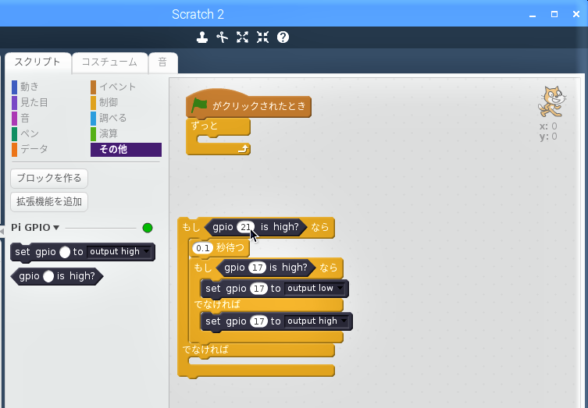Click the がクリックされたとき hat block

pos(258,106)
